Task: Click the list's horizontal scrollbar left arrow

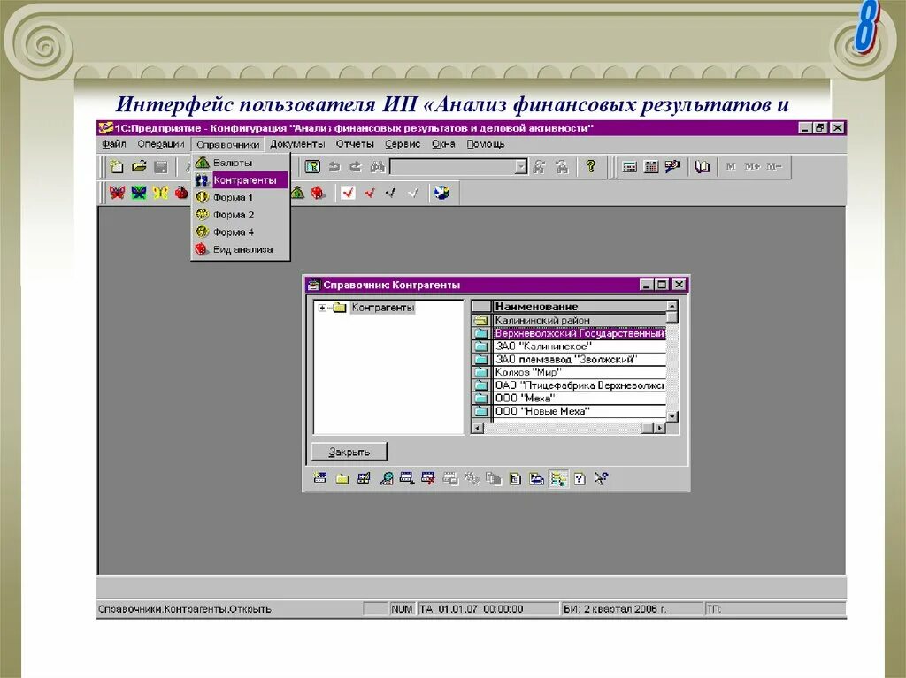Action: (x=477, y=428)
